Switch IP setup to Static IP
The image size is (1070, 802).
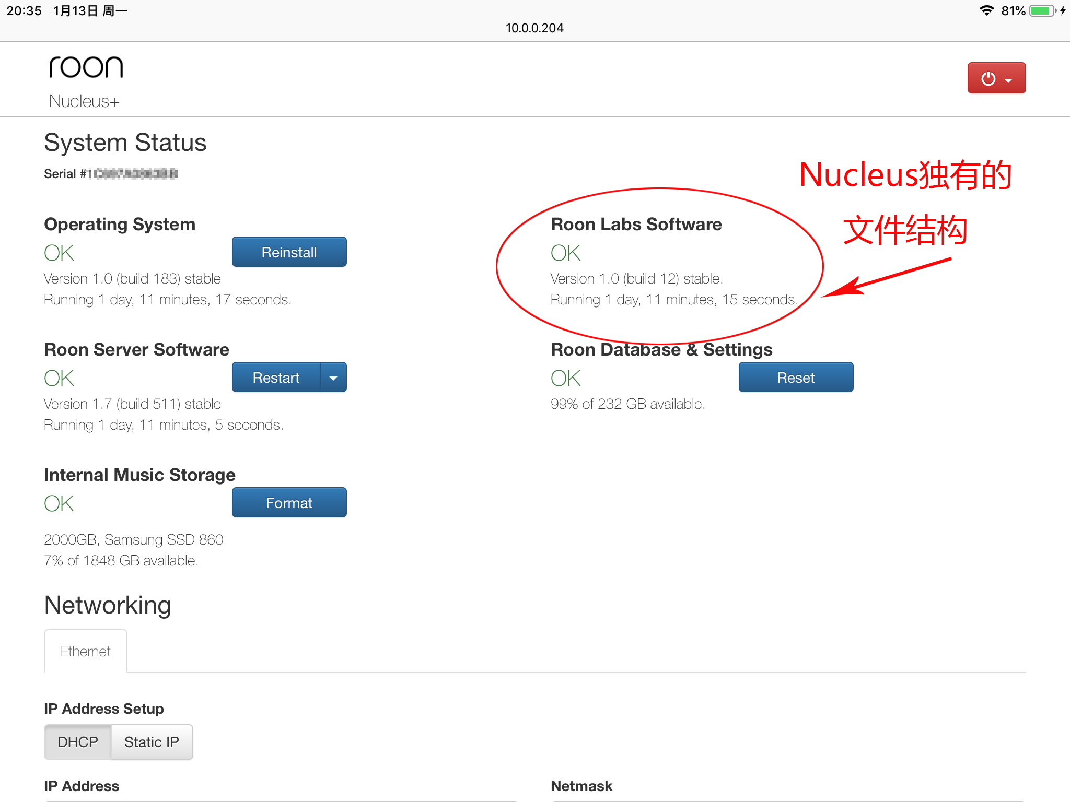pos(152,742)
